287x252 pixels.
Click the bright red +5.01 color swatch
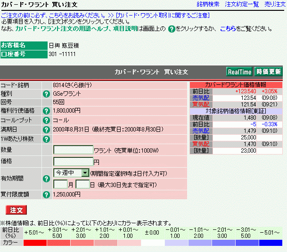pos(35,243)
